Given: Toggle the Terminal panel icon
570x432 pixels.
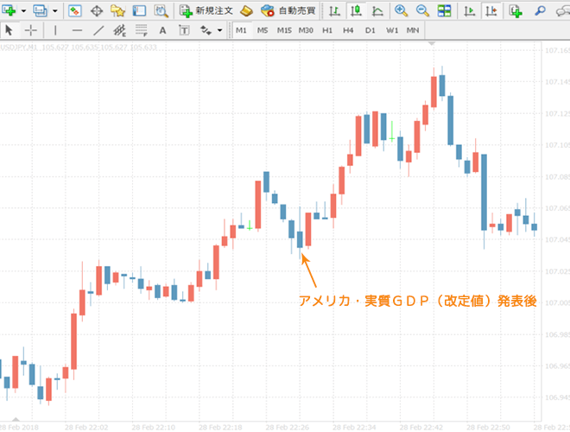Looking at the screenshot, I should 139,11.
